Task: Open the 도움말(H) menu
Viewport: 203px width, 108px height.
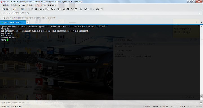Action: pos(52,5)
